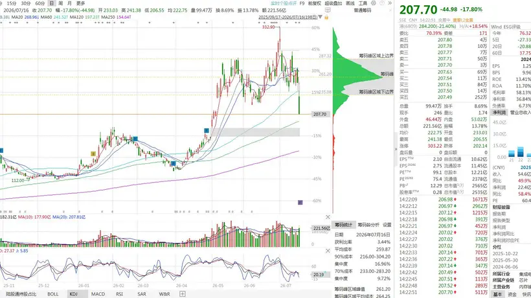Screen dimensions: 531x298
Task: Collapse the side panel splitter arrow
Action: (396, 149)
